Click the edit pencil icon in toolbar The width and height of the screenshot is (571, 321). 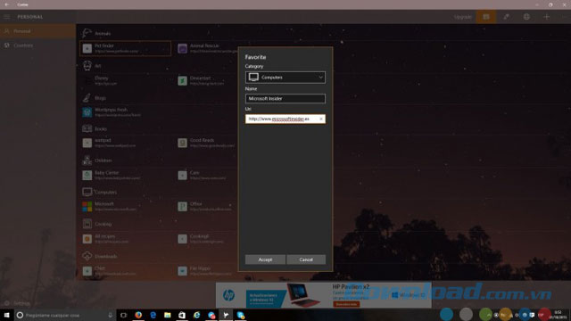[506, 17]
